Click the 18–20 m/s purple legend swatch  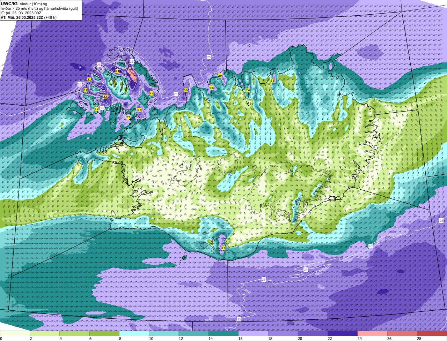(x=283, y=334)
